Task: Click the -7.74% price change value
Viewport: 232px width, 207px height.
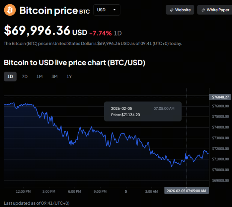Action: [x=100, y=32]
